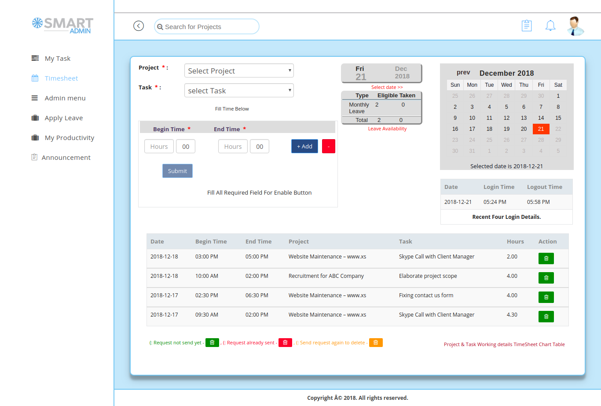Screen dimensions: 601x406
Task: Click the clipboard icon in top bar
Action: (x=527, y=25)
